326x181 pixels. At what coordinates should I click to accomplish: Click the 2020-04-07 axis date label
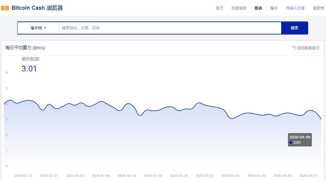tap(308, 176)
